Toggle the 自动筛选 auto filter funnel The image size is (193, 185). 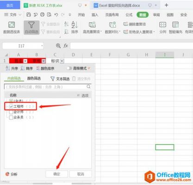coord(31,28)
